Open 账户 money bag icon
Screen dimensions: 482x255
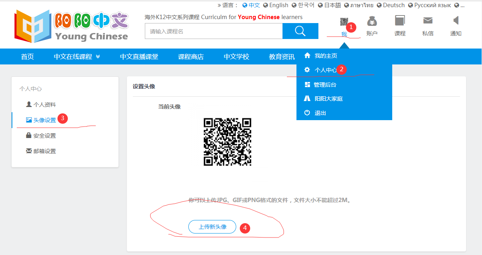[372, 26]
